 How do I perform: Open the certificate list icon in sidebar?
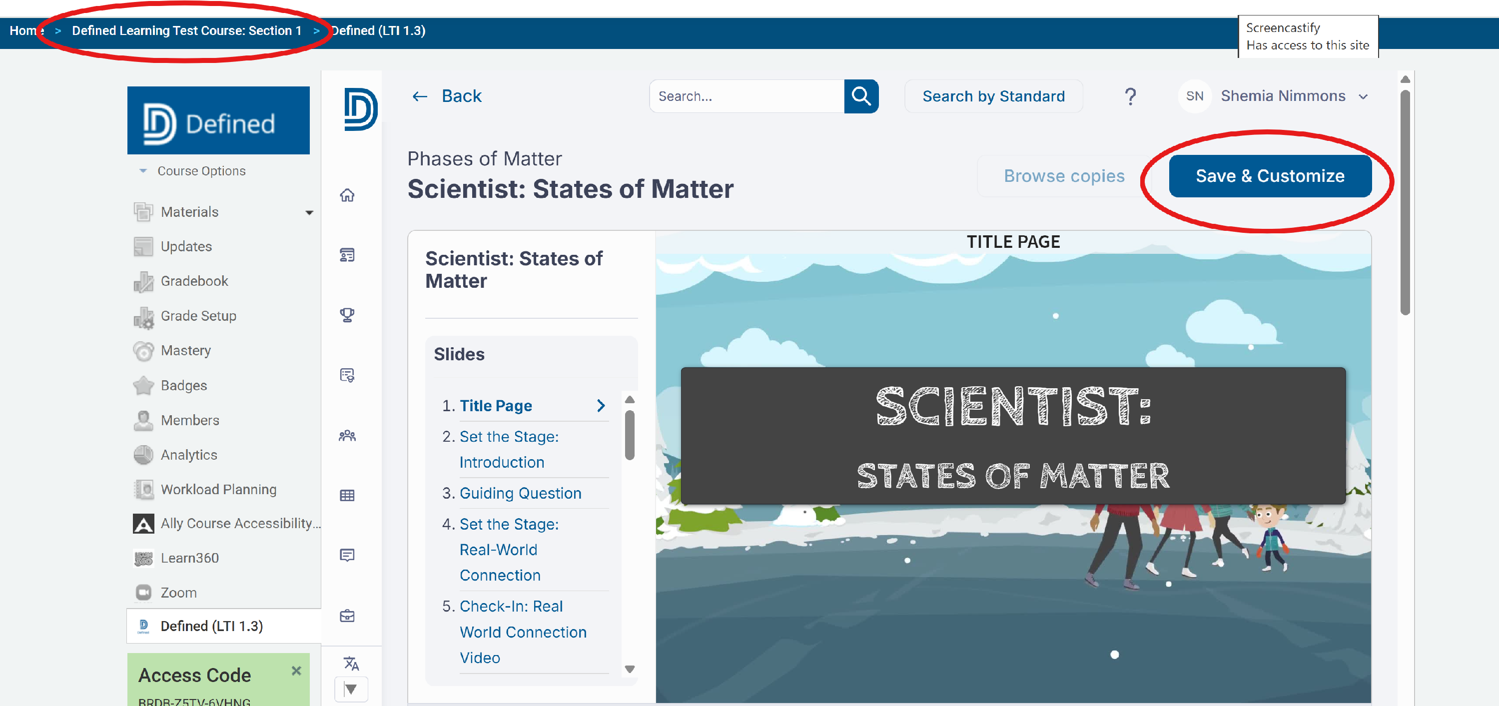coord(347,375)
